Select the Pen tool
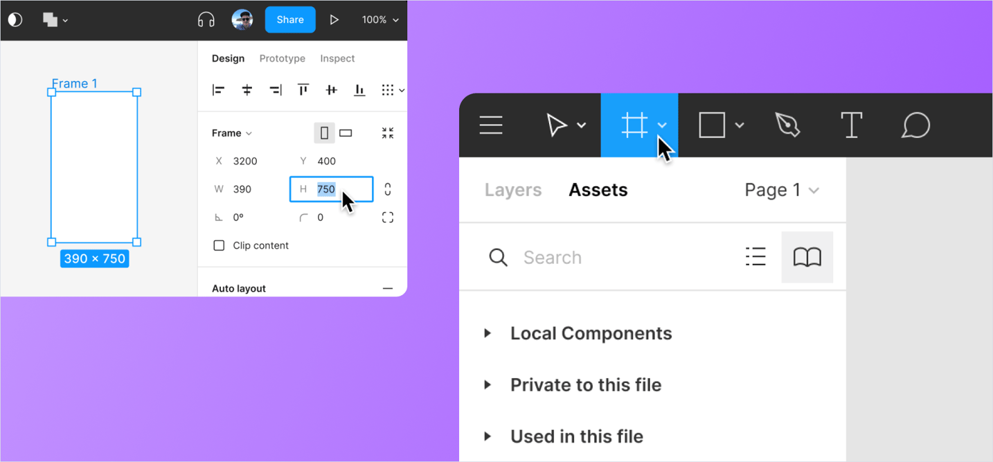Screen dimensions: 993x462 (788, 125)
